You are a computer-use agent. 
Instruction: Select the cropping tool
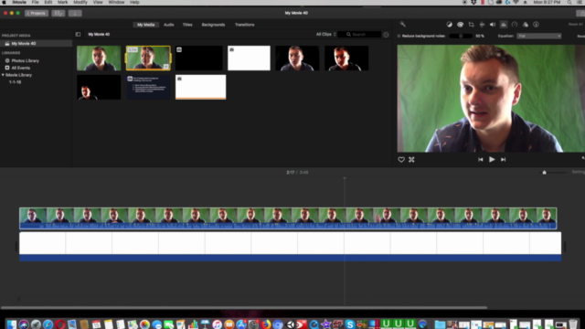[472, 25]
